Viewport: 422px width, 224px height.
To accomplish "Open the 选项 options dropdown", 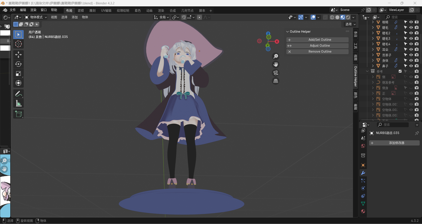I will point(351,24).
